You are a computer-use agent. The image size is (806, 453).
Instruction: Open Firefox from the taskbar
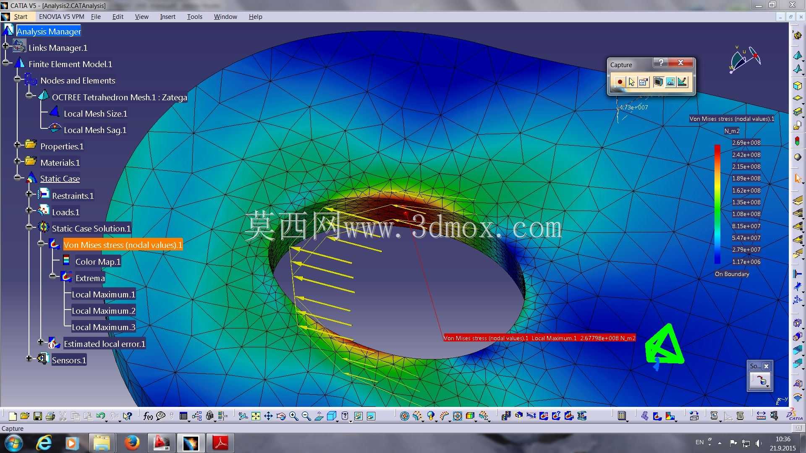[132, 443]
